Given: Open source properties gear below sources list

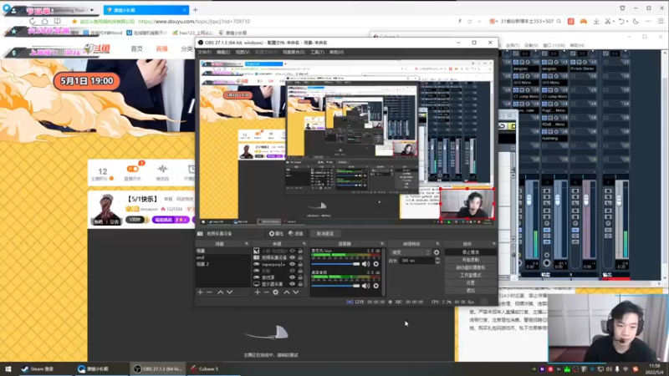Looking at the screenshot, I should [276, 292].
